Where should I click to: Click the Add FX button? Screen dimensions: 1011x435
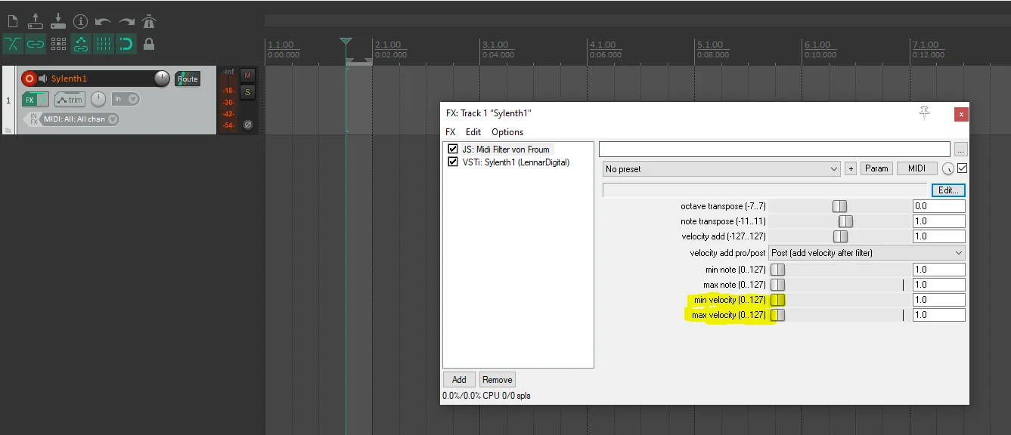tap(459, 380)
